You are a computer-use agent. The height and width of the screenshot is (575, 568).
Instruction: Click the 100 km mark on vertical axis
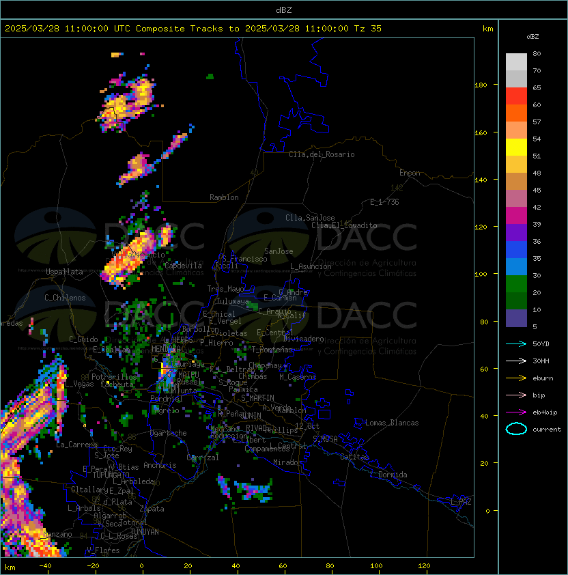(x=481, y=275)
